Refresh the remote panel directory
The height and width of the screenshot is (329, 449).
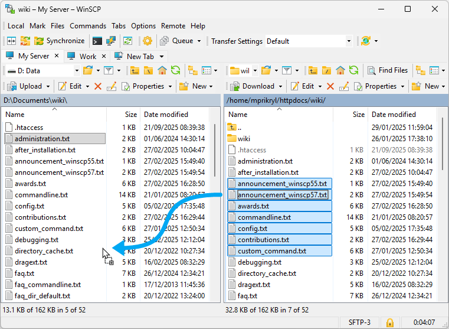pyautogui.click(x=353, y=70)
